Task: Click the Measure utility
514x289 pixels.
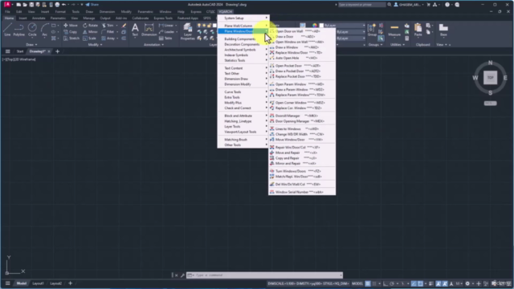Action: coord(394,30)
